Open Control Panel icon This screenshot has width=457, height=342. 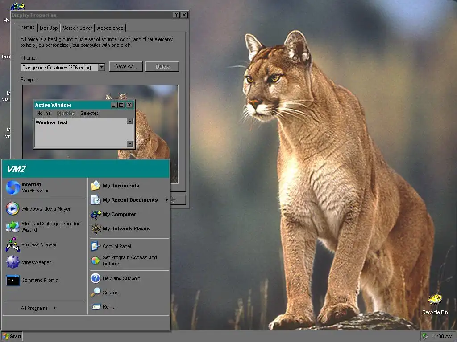pos(96,246)
